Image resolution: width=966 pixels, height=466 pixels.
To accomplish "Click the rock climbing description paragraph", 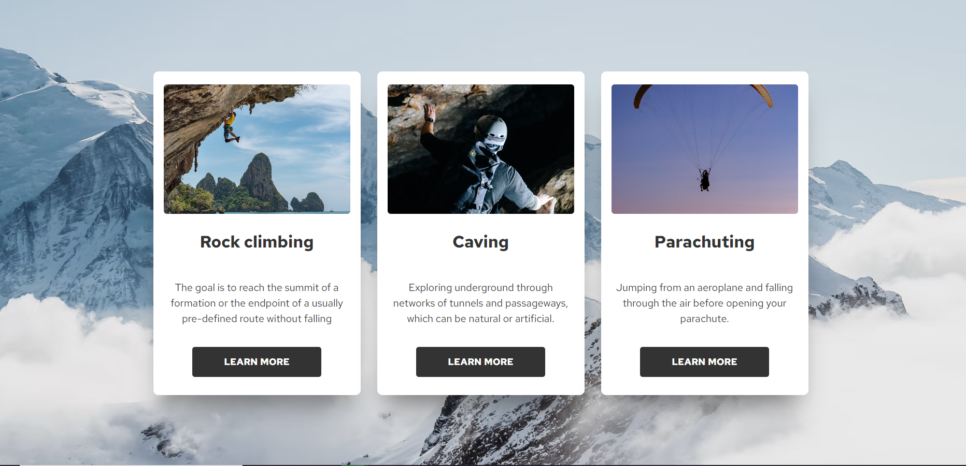I will 257,303.
